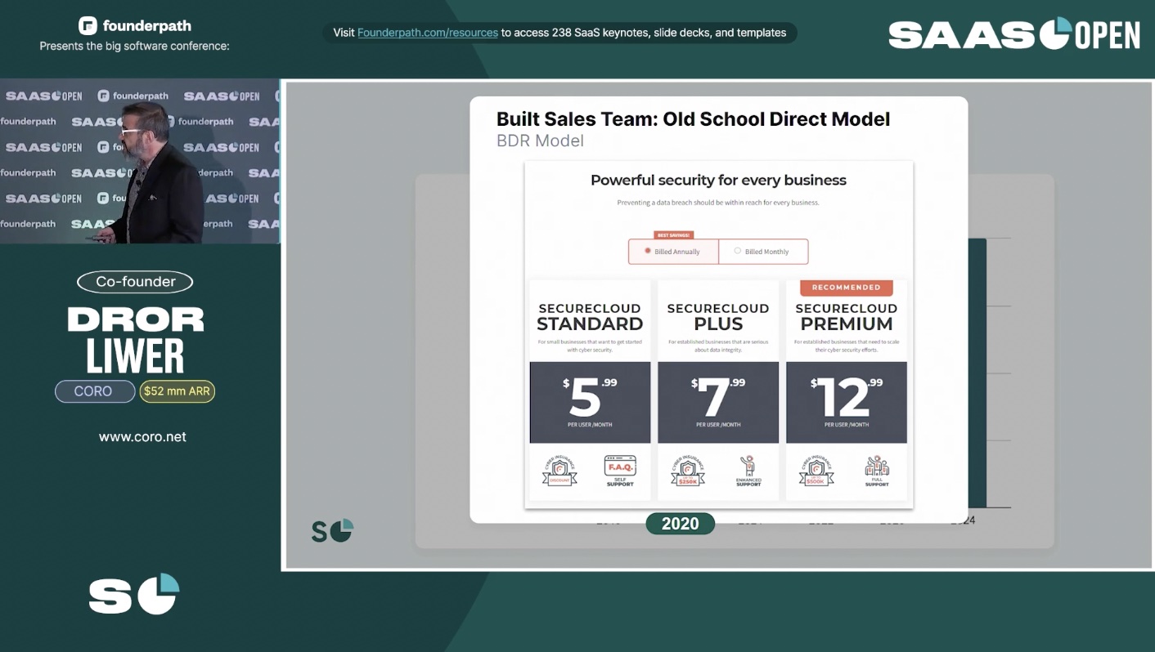The height and width of the screenshot is (652, 1155).
Task: Click the $250K cyber insurance badge icon
Action: (x=688, y=471)
